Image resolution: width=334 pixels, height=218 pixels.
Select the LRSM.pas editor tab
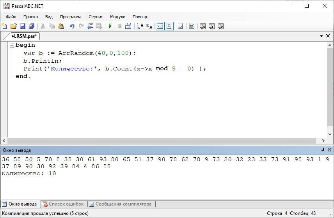(x=24, y=36)
